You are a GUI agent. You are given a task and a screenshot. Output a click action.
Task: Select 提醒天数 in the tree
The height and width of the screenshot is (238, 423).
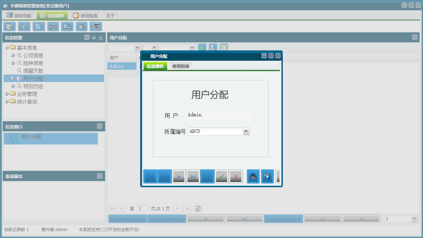[x=33, y=71]
